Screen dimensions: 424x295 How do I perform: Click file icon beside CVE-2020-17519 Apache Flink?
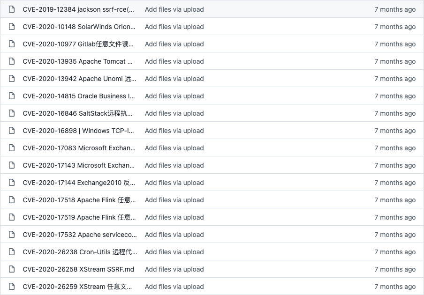[x=12, y=217]
